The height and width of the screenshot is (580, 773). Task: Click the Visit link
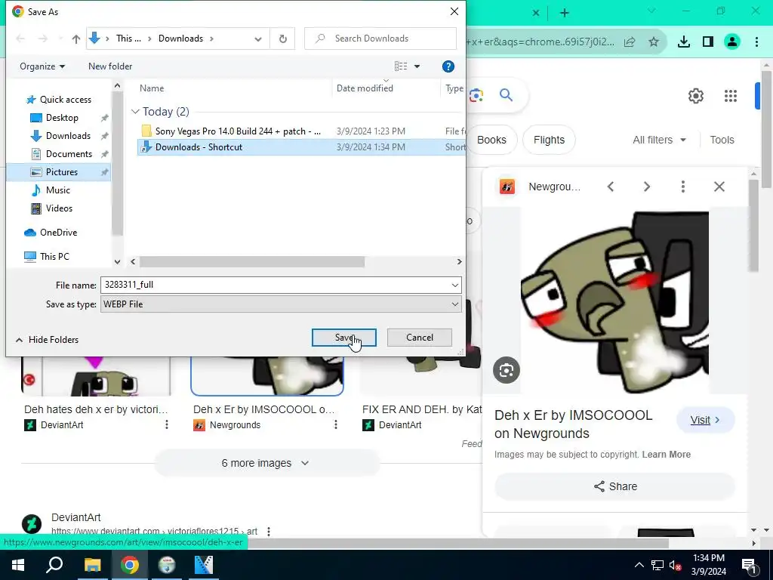(x=706, y=420)
